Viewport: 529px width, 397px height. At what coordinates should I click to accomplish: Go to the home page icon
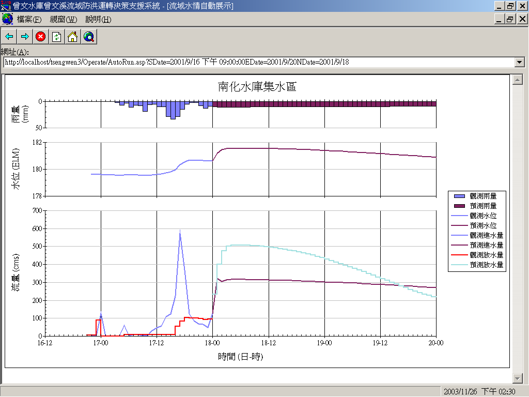[72, 37]
